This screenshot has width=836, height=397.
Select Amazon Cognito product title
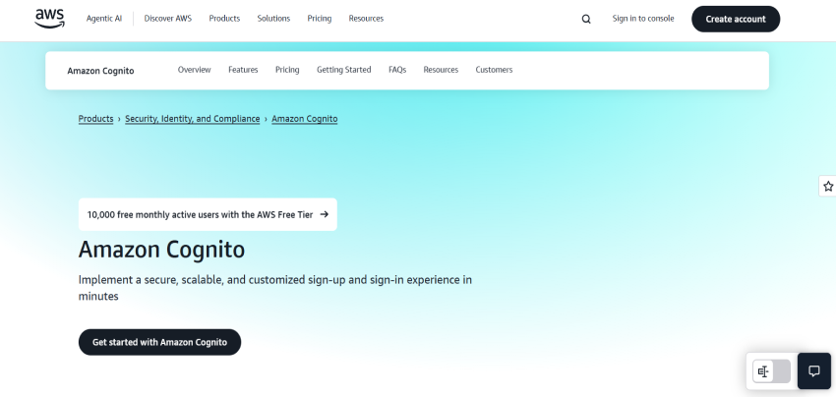tap(100, 71)
